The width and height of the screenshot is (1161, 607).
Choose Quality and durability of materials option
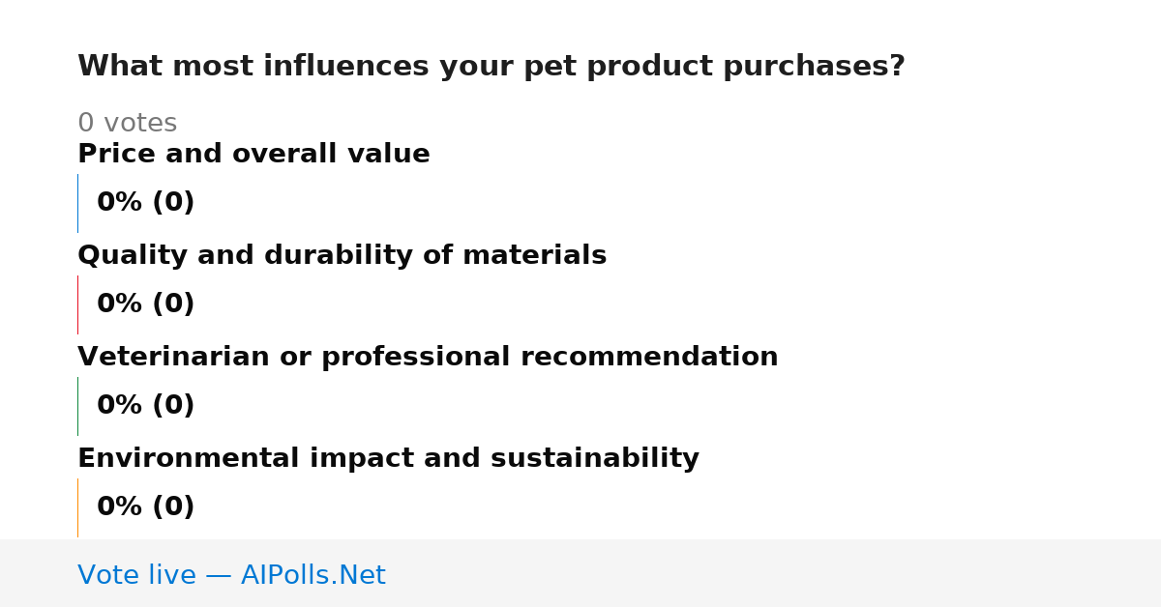click(x=342, y=255)
